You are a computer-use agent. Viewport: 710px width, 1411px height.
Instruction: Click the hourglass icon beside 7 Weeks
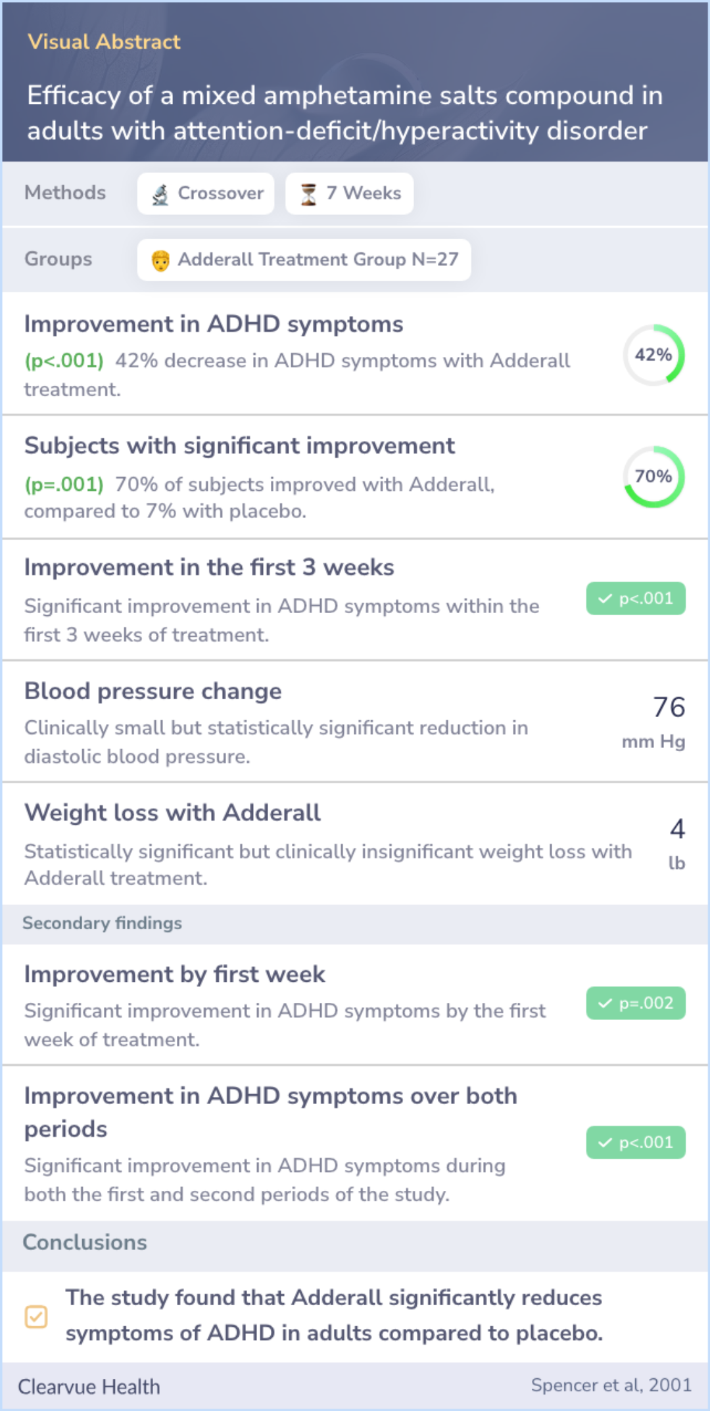[308, 194]
